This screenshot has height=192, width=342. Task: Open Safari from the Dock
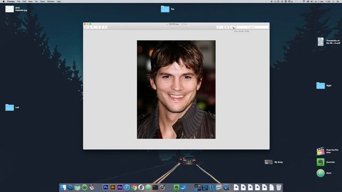[x=127, y=187]
